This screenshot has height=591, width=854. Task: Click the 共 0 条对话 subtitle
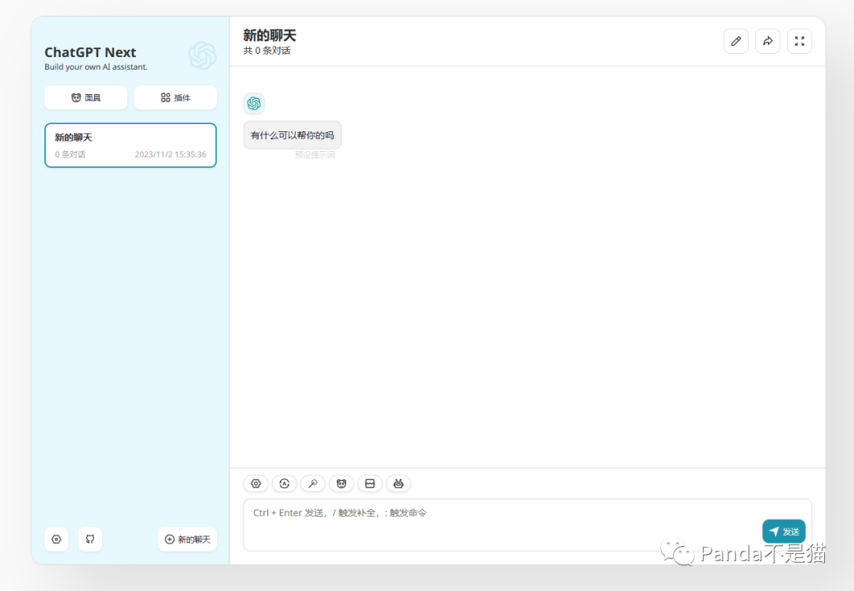(x=267, y=51)
